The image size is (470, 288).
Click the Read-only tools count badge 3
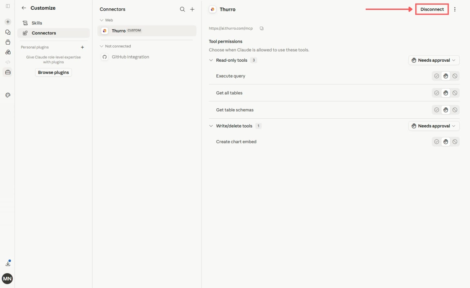[x=254, y=60]
